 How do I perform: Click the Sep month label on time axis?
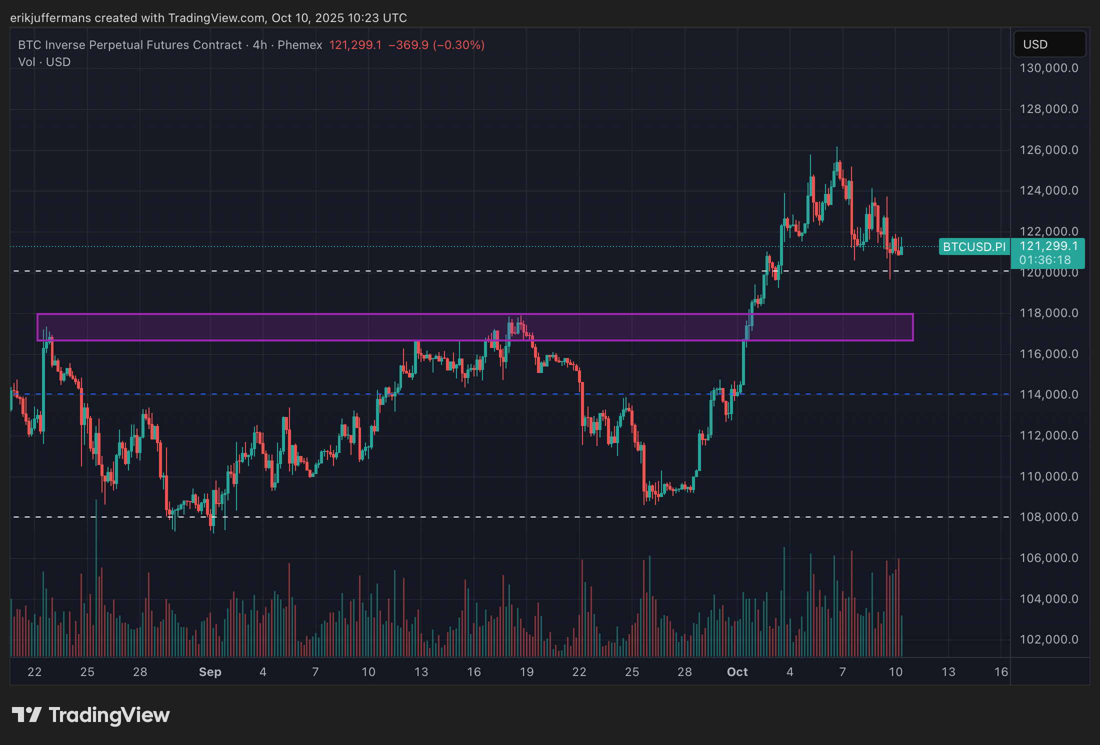[x=210, y=672]
